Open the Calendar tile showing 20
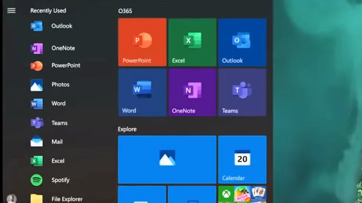 (x=242, y=160)
